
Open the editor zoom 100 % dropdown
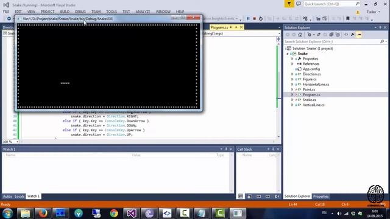[17, 142]
